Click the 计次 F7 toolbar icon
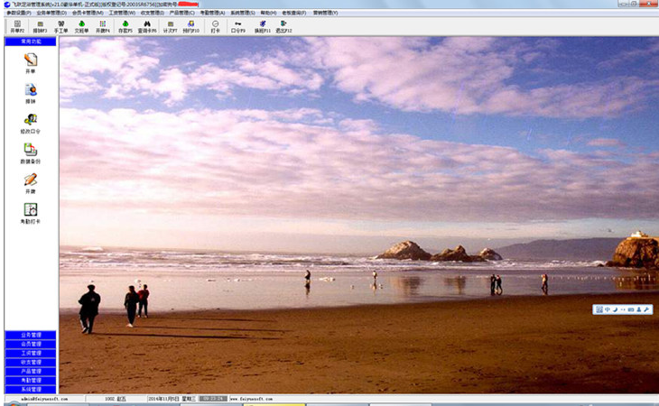Image resolution: width=659 pixels, height=406 pixels. (x=171, y=26)
